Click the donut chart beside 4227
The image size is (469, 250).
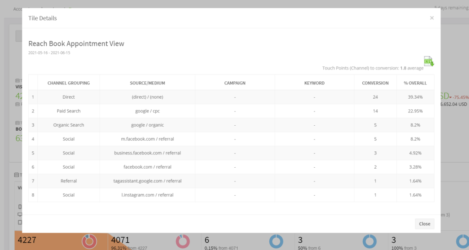89,241
